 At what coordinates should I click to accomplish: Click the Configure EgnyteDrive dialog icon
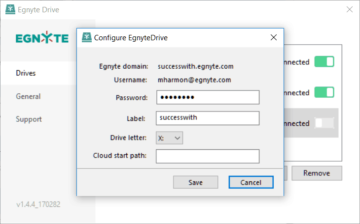coord(87,37)
